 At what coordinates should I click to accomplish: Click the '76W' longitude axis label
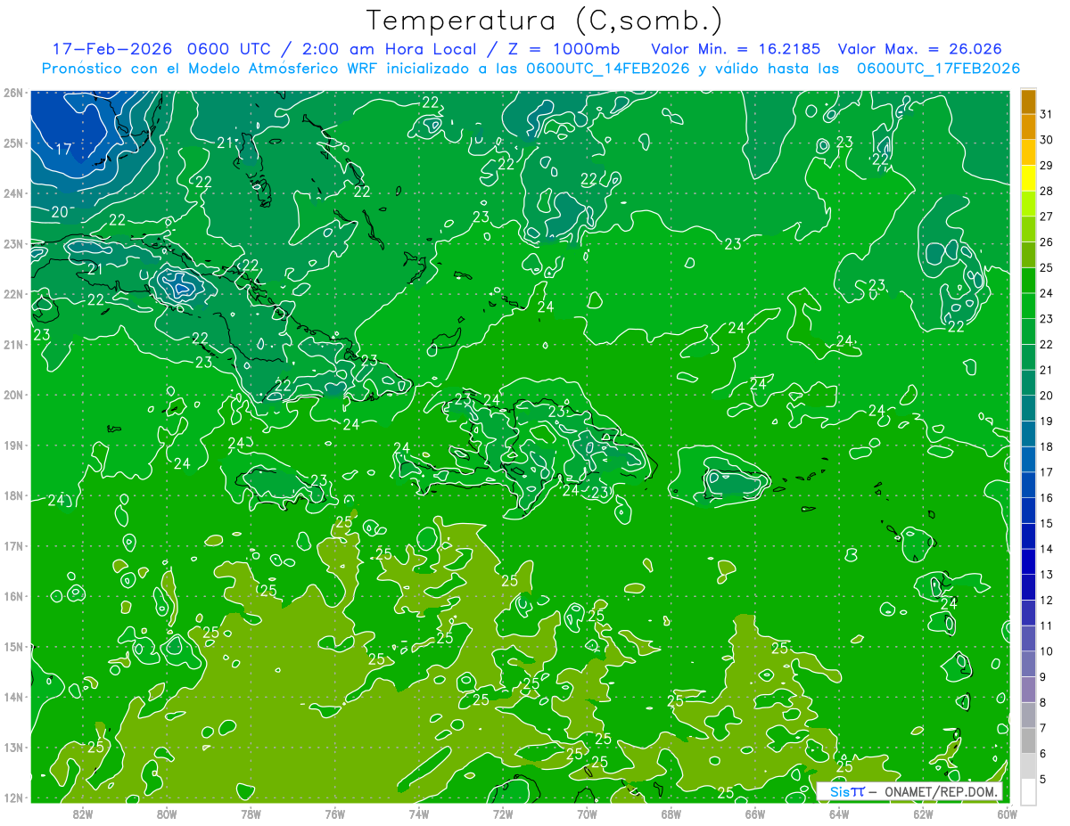click(x=335, y=814)
